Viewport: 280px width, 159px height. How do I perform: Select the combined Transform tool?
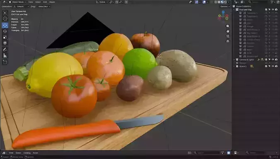coord(5,43)
